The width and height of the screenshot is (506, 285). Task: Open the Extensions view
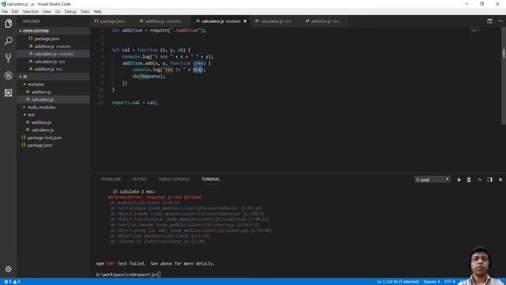click(x=9, y=93)
